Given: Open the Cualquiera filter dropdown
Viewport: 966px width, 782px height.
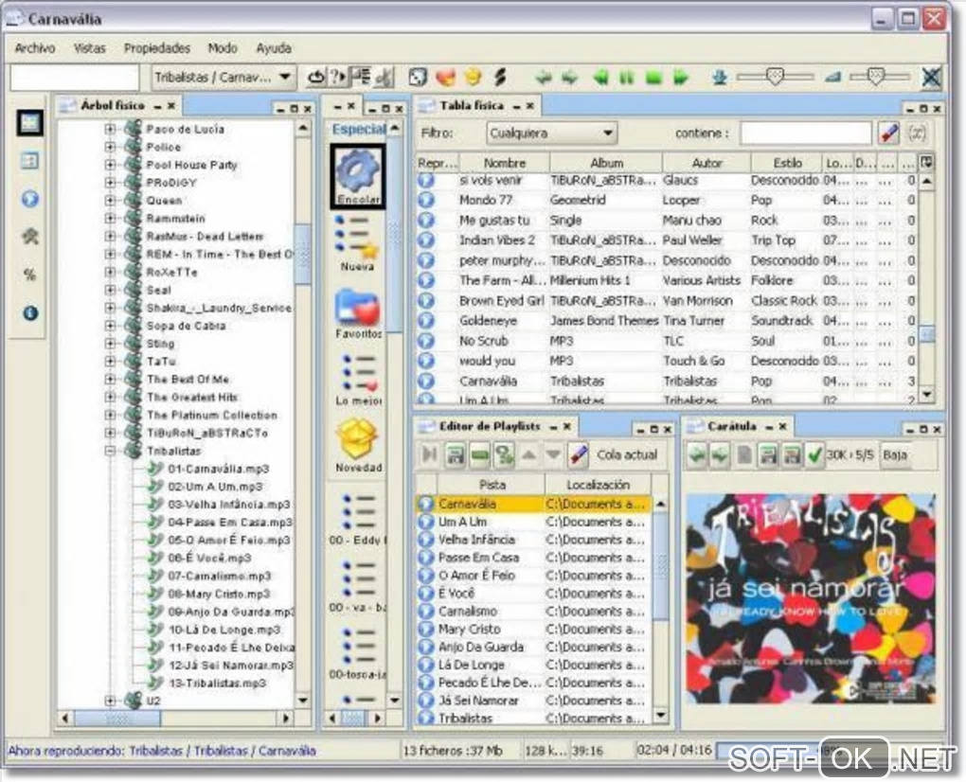Looking at the screenshot, I should (x=552, y=133).
